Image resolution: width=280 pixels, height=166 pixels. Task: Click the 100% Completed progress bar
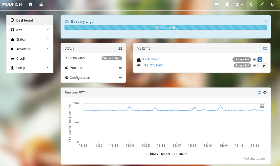165,27
